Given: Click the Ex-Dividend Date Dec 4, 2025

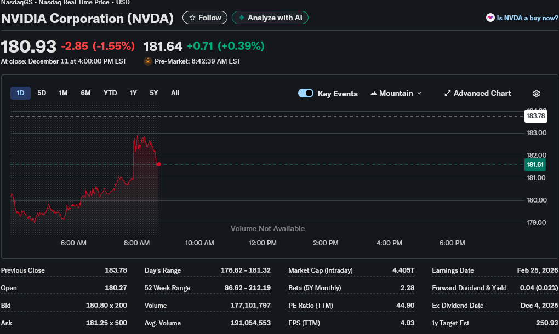Looking at the screenshot, I should point(539,305).
